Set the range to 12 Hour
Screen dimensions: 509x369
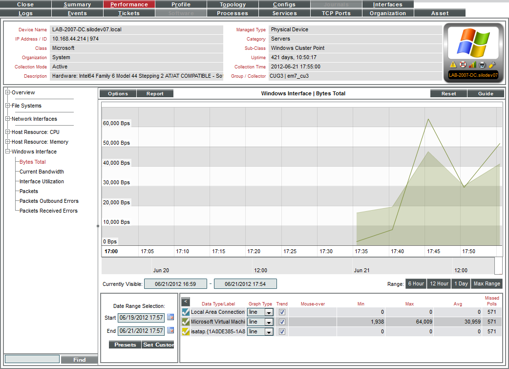[439, 283]
